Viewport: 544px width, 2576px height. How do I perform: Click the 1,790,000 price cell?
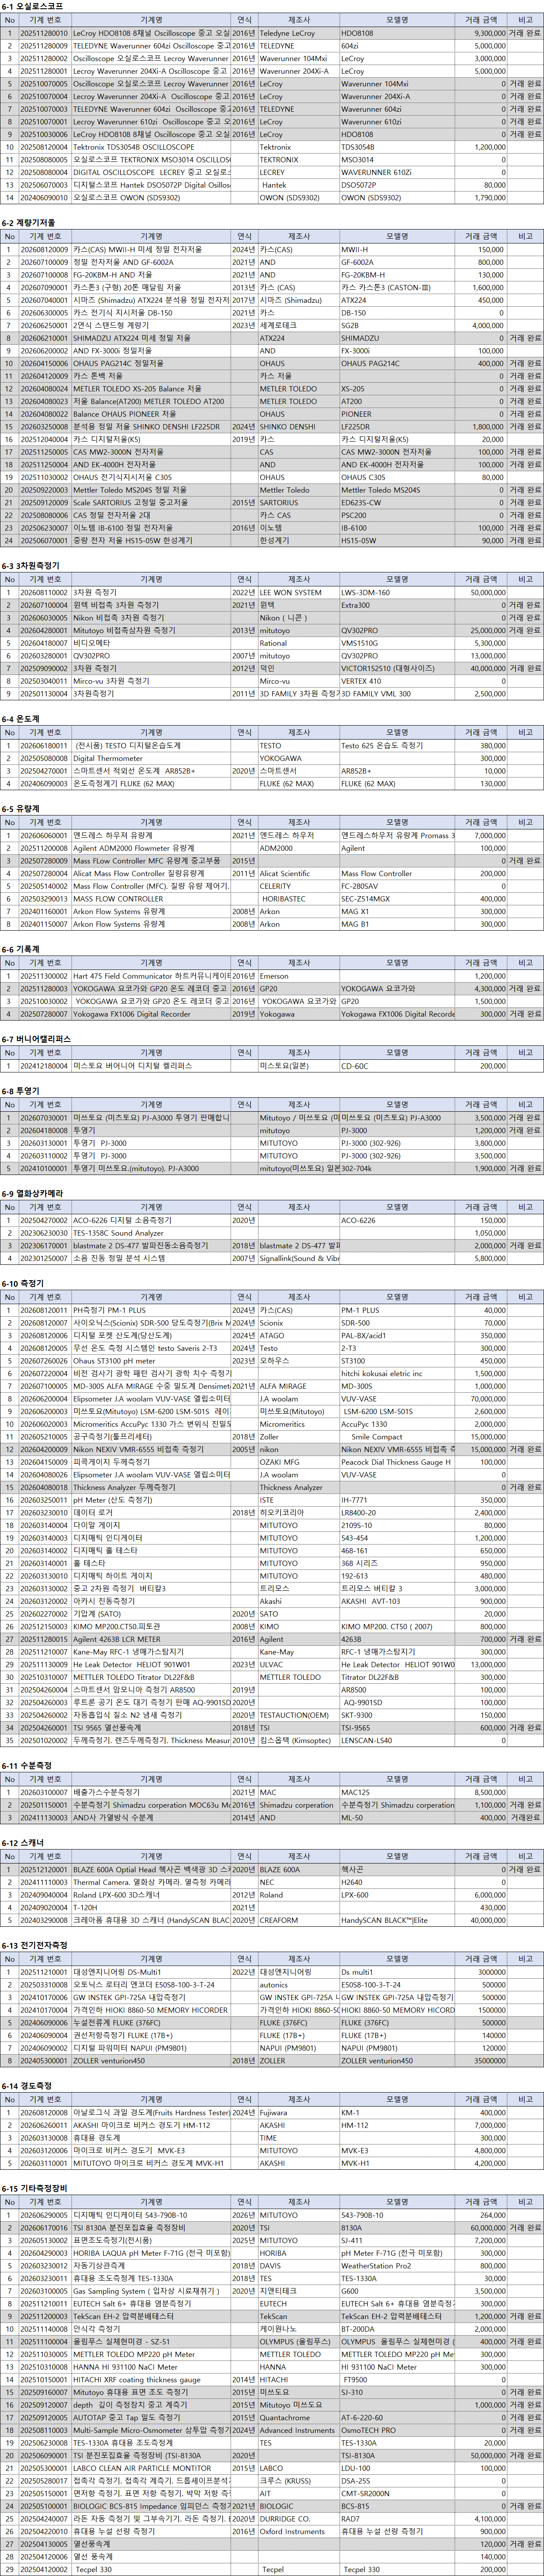tap(481, 198)
